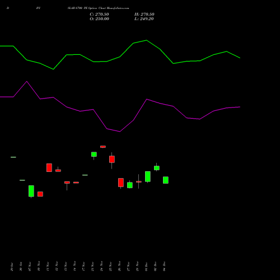Image resolution: width=280 pixels, height=280 pixels.
Task: Click the open value O: 250.00
Action: tap(99, 19)
